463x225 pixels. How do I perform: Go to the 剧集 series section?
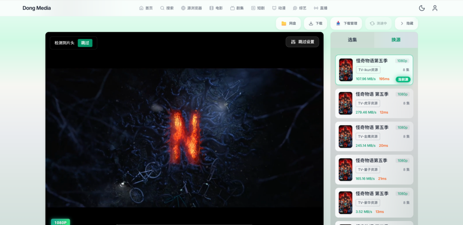237,8
